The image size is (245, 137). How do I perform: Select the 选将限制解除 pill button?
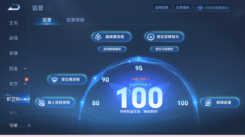(x=112, y=49)
